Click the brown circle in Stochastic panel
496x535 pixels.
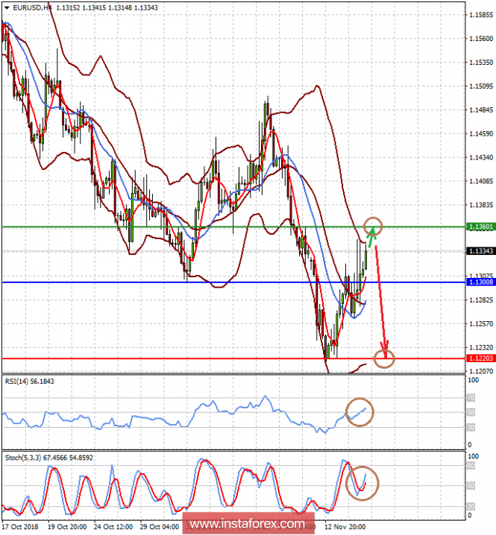coord(363,483)
